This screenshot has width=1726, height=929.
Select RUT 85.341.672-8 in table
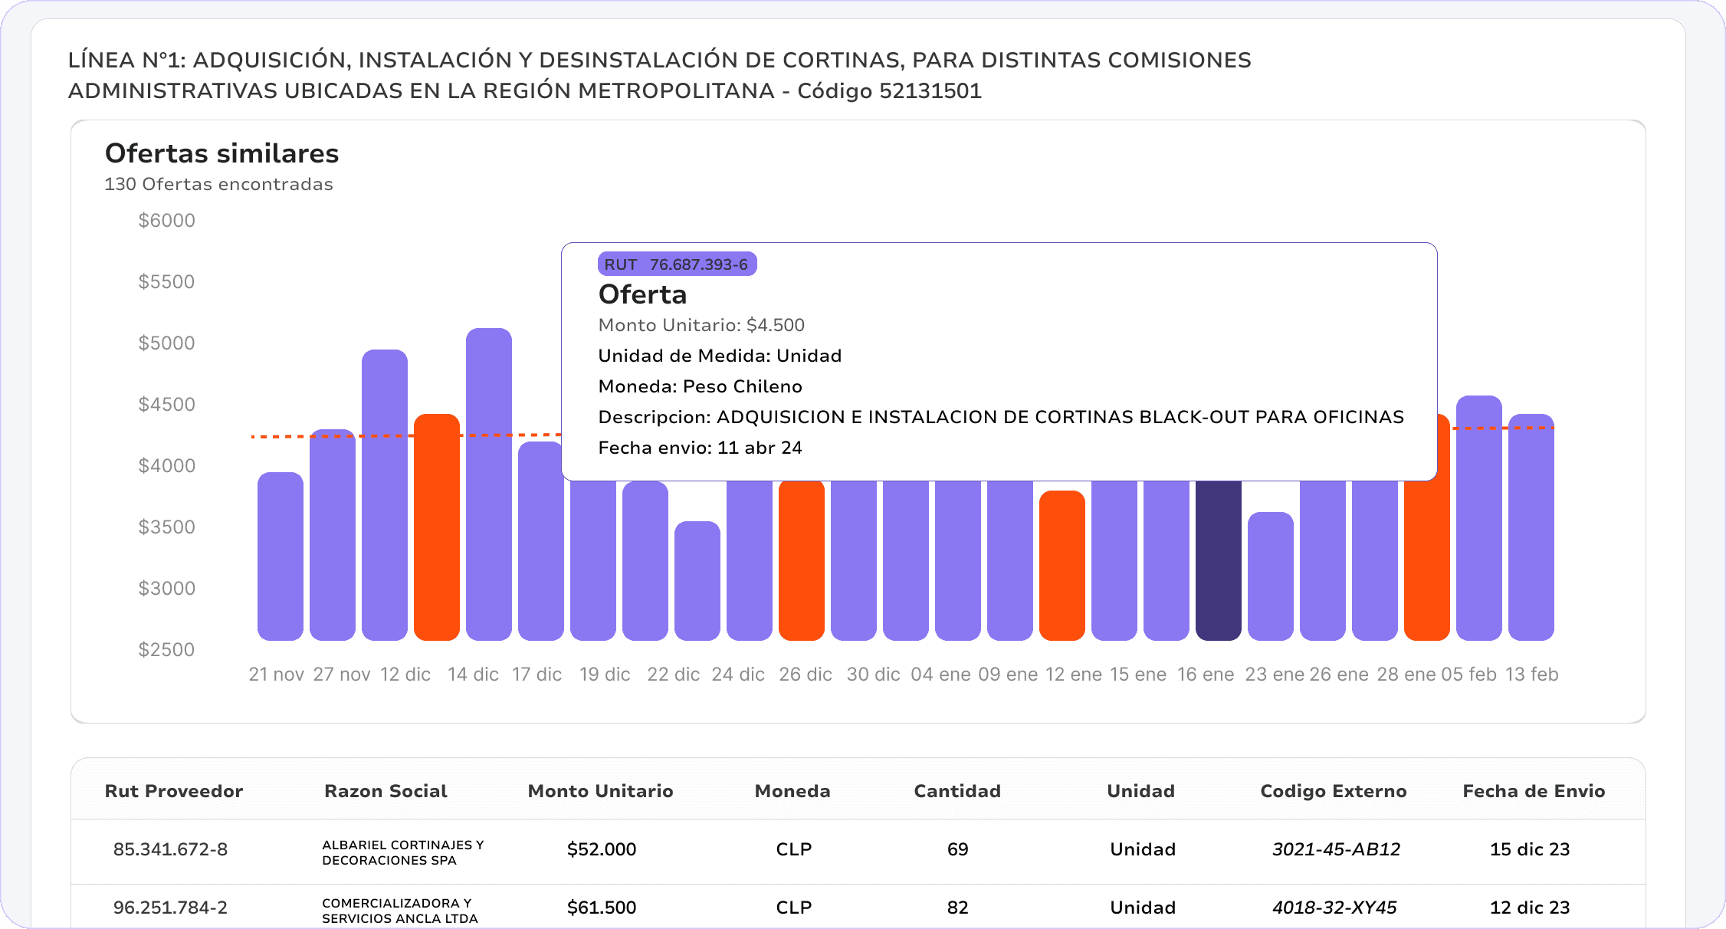[170, 849]
